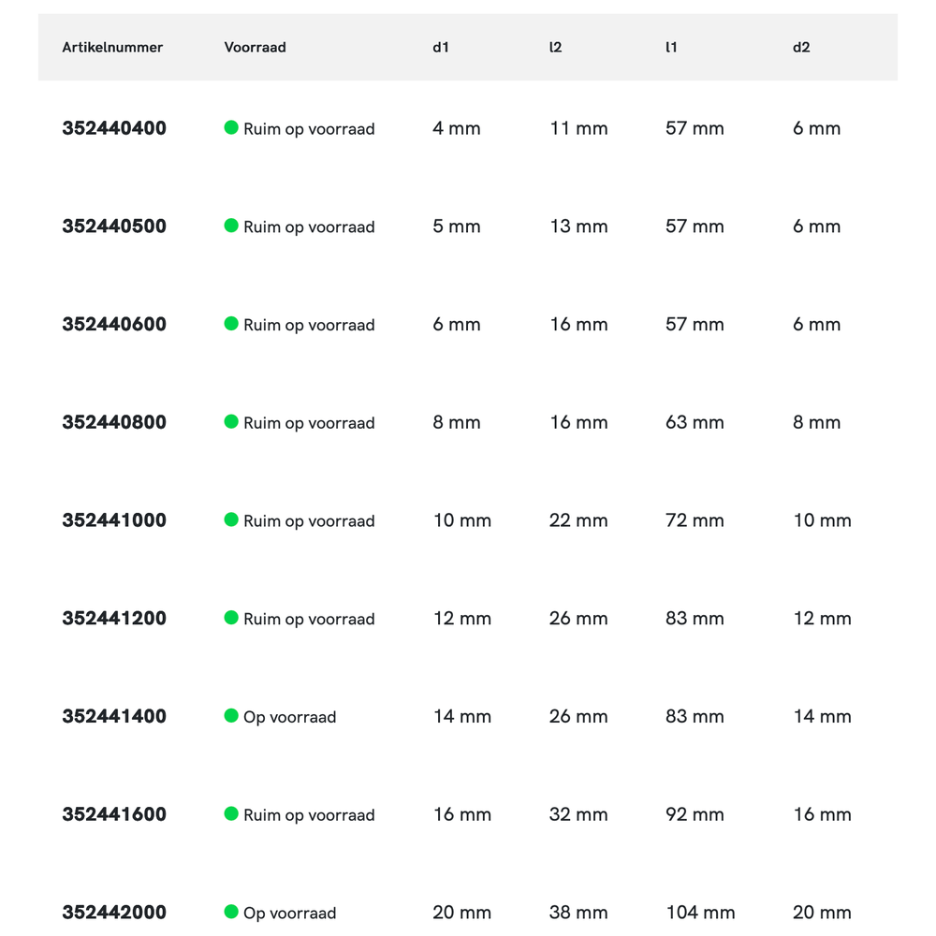Viewport: 936px width, 936px height.
Task: Click the green stock dot for 352441200
Action: click(231, 618)
